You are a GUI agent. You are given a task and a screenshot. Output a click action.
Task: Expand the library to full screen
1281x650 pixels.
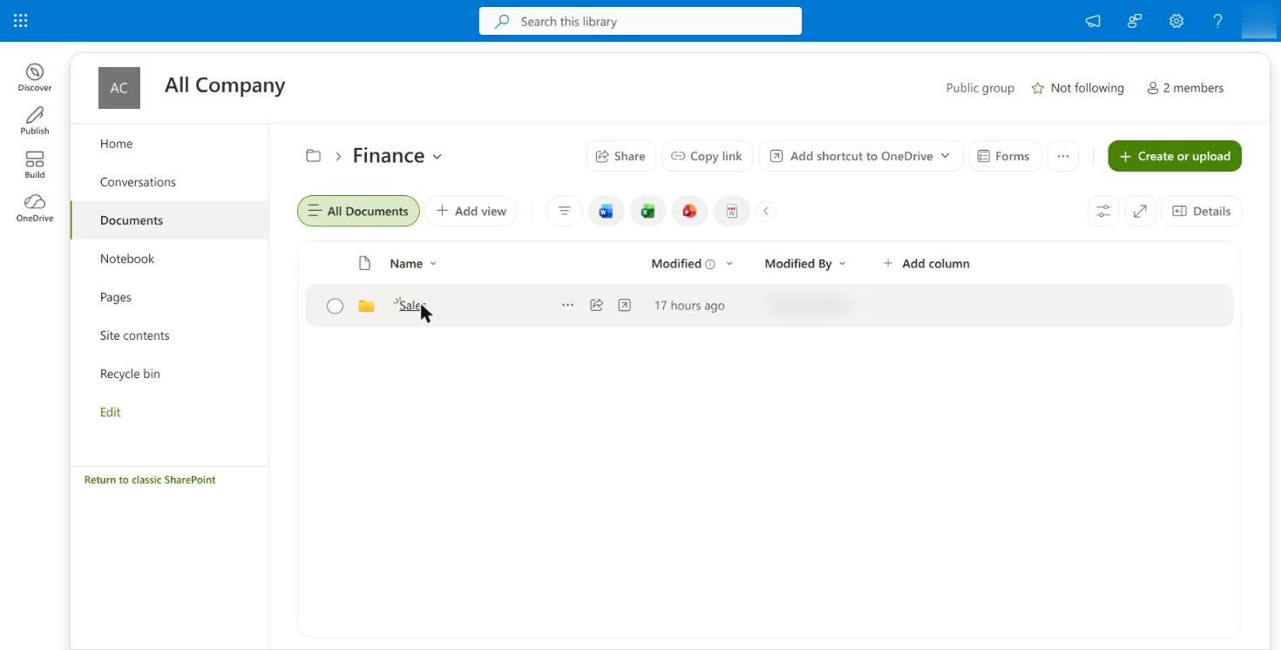pyautogui.click(x=1140, y=211)
